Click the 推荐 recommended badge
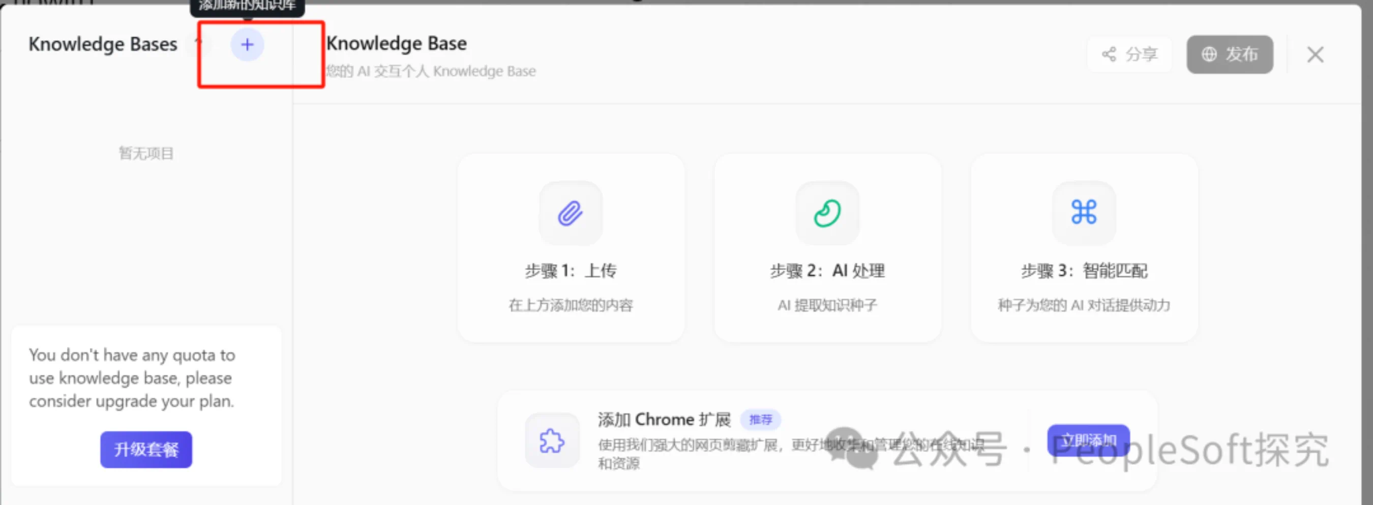The height and width of the screenshot is (505, 1373). (760, 420)
